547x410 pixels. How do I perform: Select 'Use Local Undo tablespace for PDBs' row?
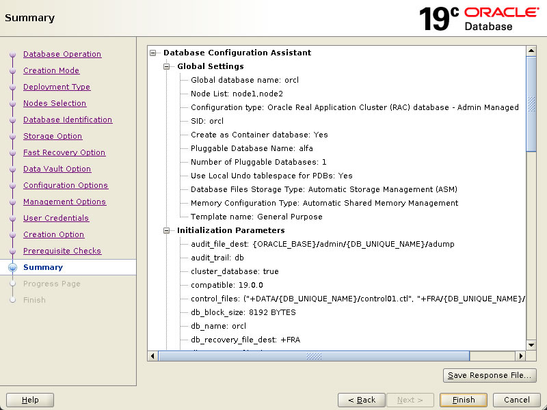coord(271,176)
